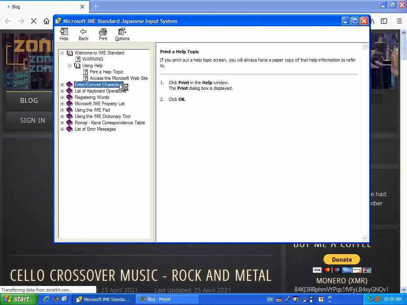Switch to Blog - Mypal taskbar button

click(167, 299)
